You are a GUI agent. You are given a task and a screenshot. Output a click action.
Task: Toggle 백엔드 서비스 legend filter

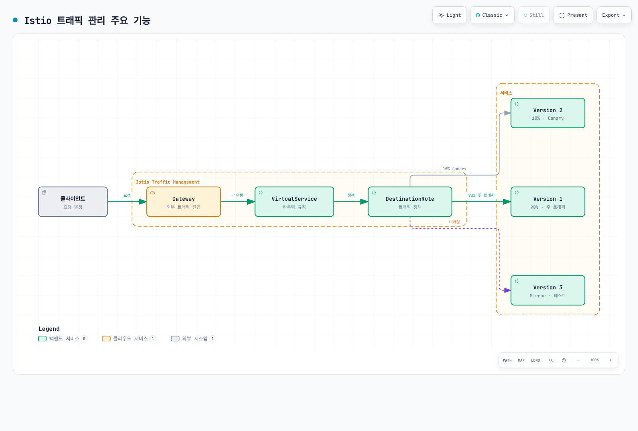[63, 339]
